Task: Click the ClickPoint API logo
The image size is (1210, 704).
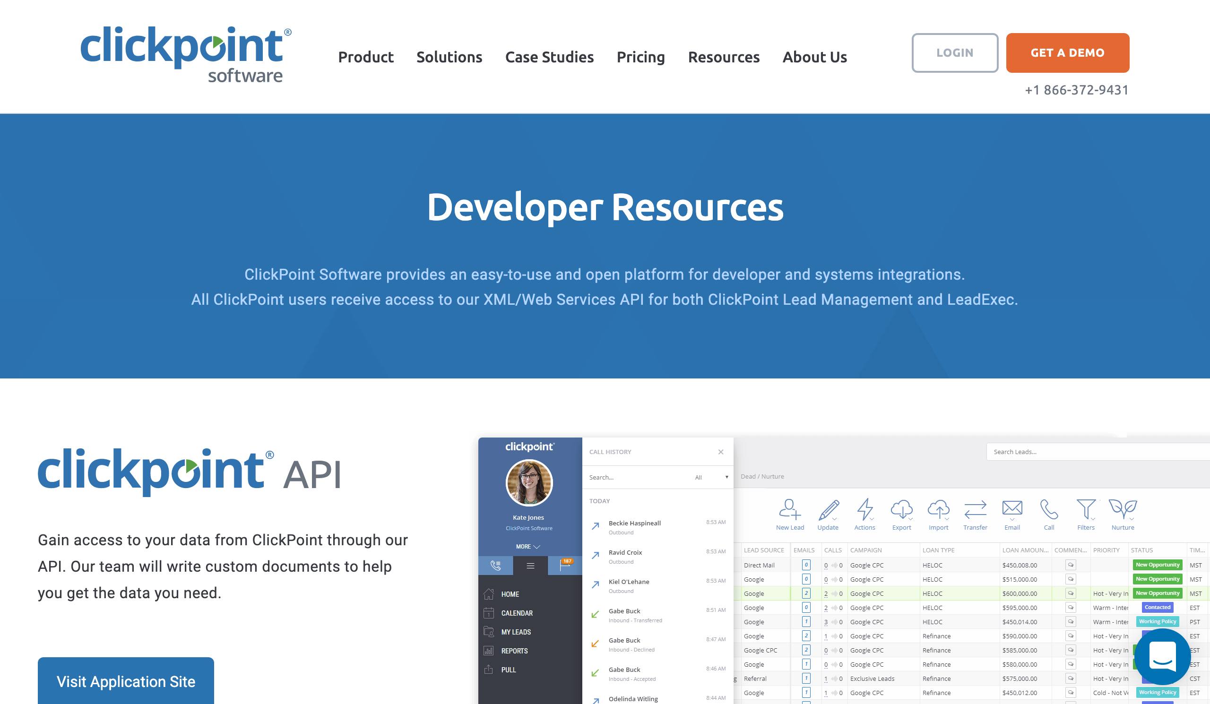Action: click(190, 472)
